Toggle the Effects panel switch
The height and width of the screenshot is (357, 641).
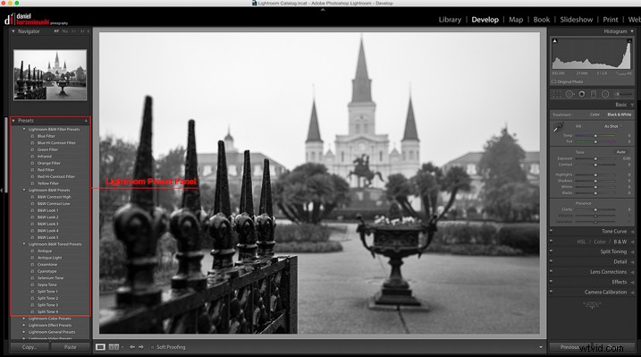point(552,282)
